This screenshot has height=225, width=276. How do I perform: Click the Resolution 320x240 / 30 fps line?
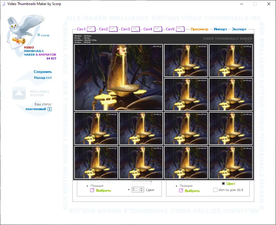click(85, 40)
